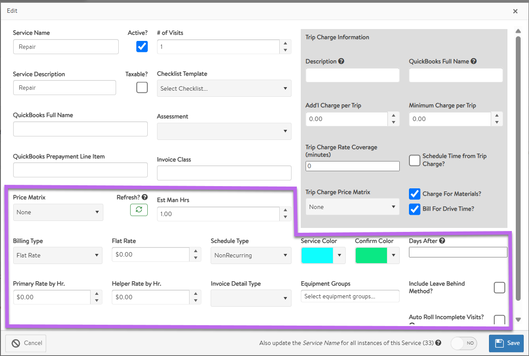Expand the Schedule Type dropdown

tap(251, 255)
